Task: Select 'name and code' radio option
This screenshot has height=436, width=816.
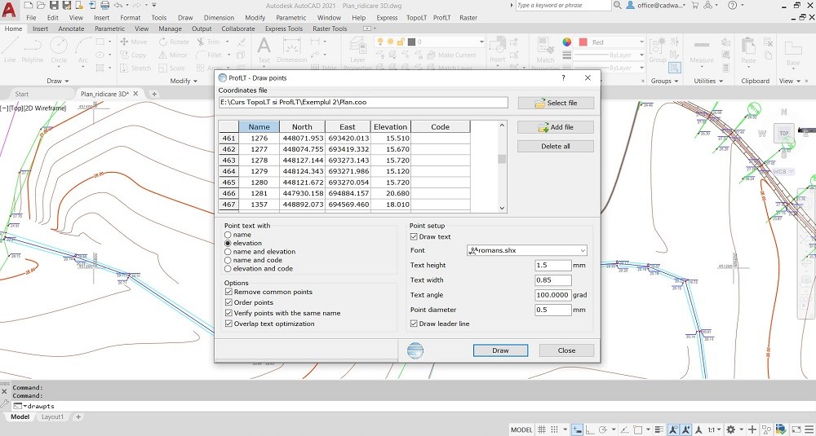Action: (x=228, y=260)
